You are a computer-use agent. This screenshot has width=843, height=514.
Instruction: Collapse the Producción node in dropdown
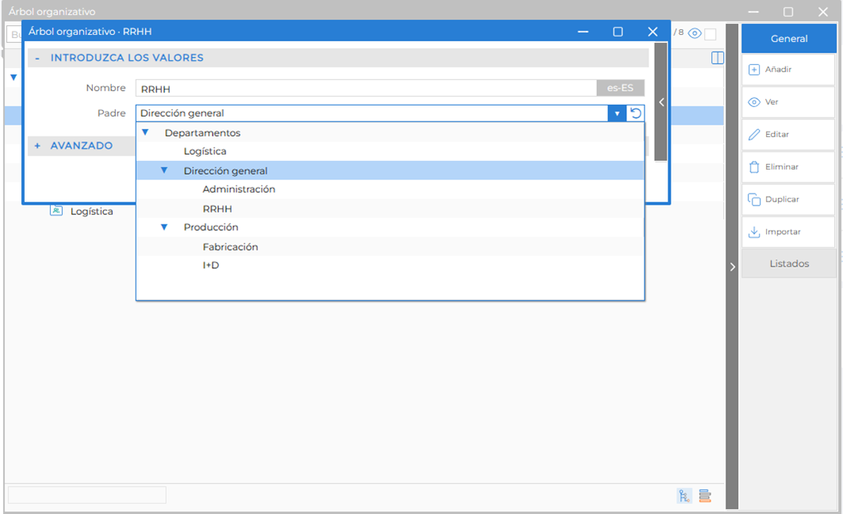click(164, 227)
